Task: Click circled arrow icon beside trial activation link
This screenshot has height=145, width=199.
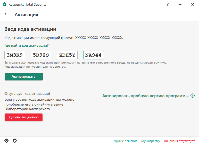Action: [193, 96]
